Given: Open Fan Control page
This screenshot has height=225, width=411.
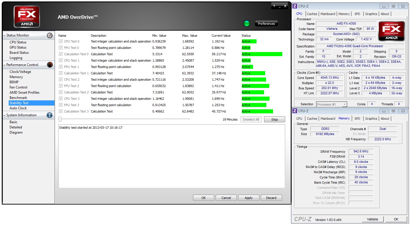Looking at the screenshot, I should tap(19, 87).
